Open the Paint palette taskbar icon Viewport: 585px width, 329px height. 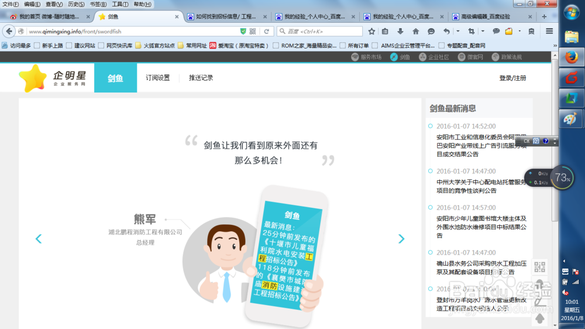point(570,119)
